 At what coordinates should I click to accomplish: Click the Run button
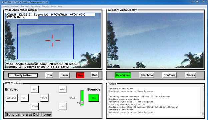point(49,75)
